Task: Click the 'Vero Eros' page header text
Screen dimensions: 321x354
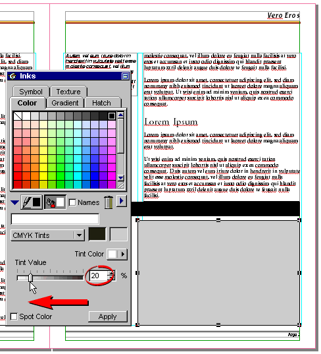Action: 284,16
